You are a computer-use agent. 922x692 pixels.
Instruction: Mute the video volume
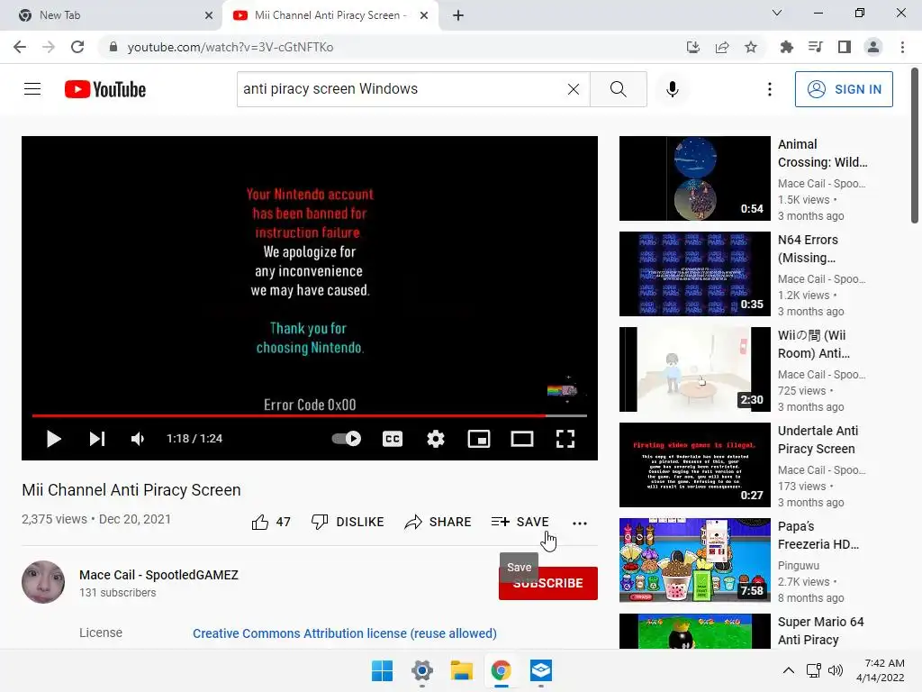tap(138, 439)
